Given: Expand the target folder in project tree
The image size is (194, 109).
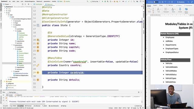Looking at the screenshot, I should 5,81.
